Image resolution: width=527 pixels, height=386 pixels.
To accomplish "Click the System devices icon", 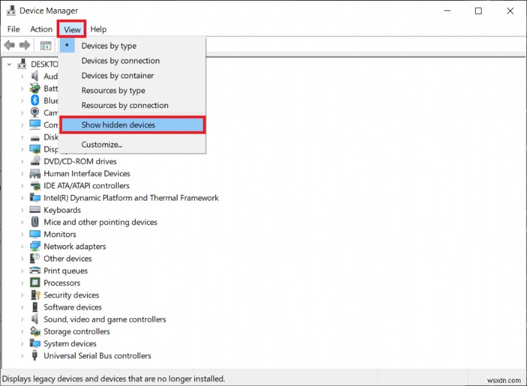I will point(35,343).
